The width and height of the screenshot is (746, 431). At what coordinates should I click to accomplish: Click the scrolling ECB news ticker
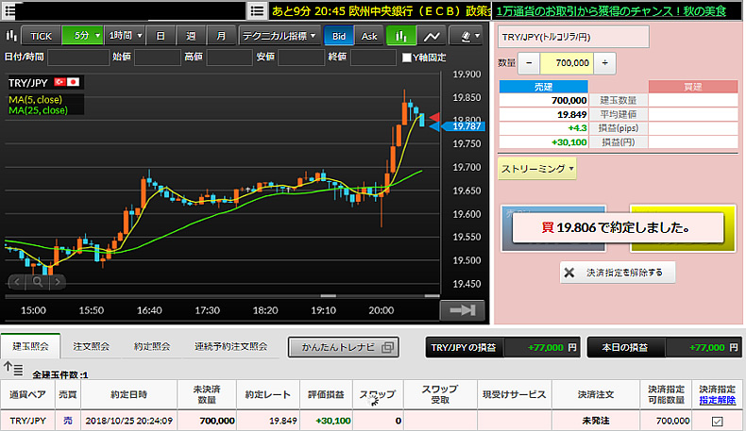pos(381,10)
